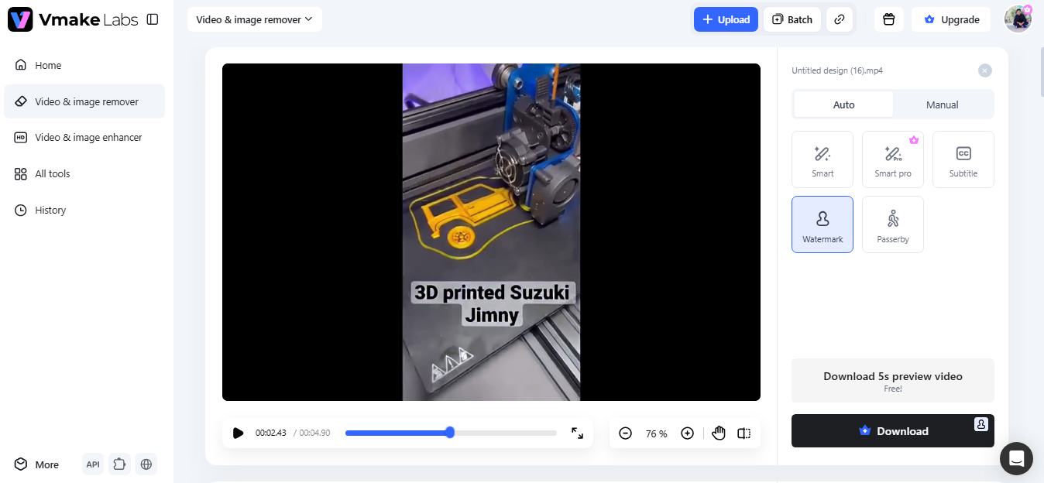Select the Smart removal mode
This screenshot has height=483, width=1044.
822,159
